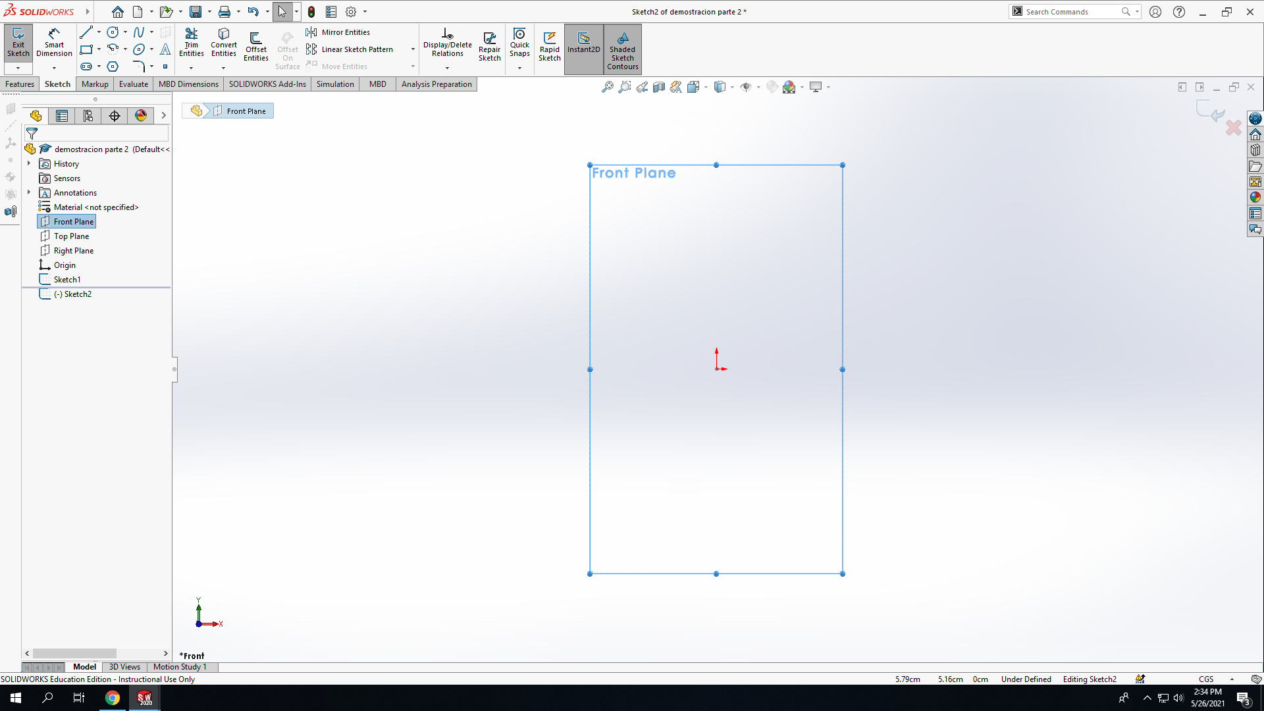Open the MBD Dimensions tab
This screenshot has width=1264, height=711.
(x=188, y=84)
